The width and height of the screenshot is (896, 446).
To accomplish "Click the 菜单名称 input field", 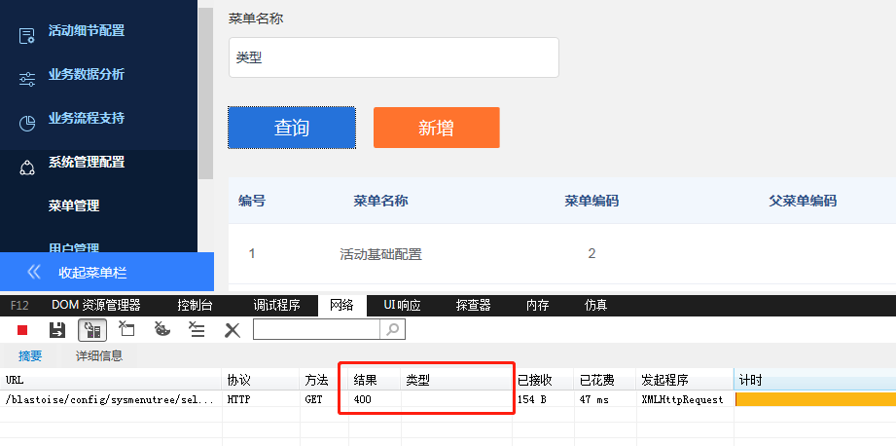I will [x=393, y=57].
